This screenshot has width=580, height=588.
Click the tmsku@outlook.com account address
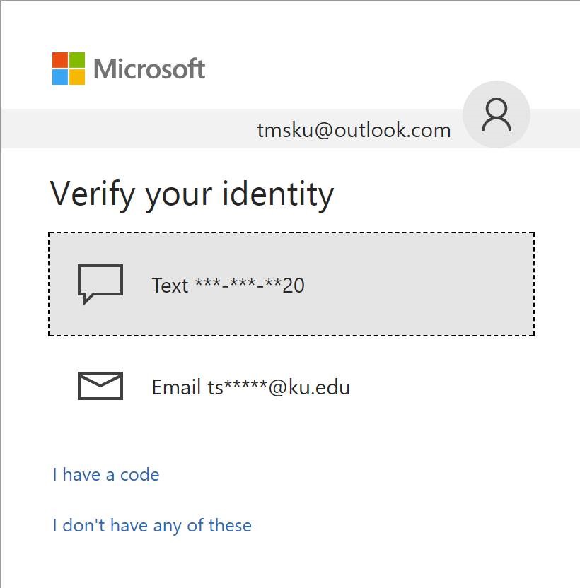pyautogui.click(x=354, y=130)
